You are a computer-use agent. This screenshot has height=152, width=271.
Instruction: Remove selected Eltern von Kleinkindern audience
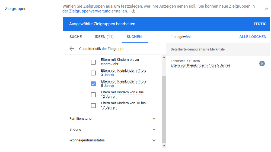[262, 64]
